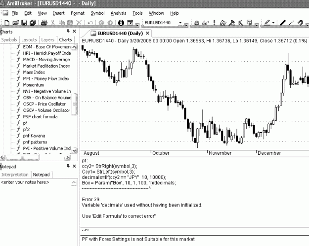
Task: Pin the Charts panel
Action: tap(68, 31)
